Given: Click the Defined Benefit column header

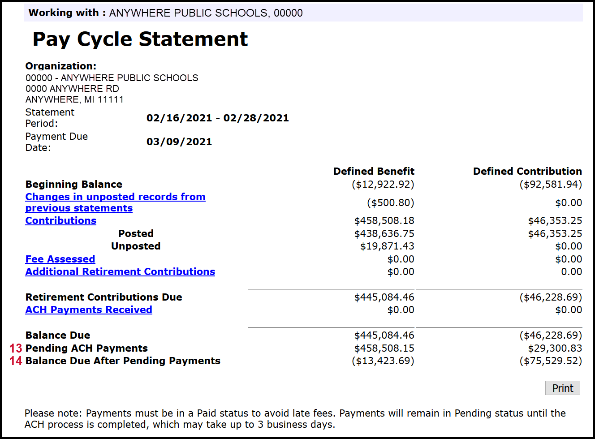Looking at the screenshot, I should pos(374,171).
